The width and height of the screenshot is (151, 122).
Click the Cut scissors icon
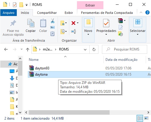(53, 21)
